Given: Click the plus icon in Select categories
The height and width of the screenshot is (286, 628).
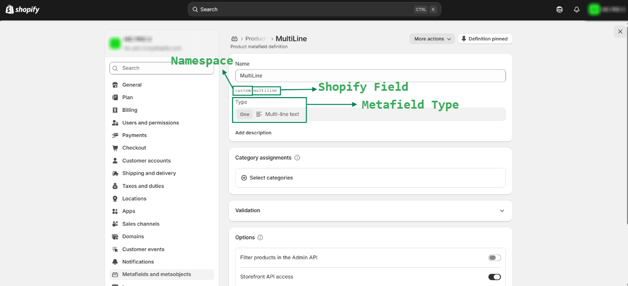Looking at the screenshot, I should [244, 178].
